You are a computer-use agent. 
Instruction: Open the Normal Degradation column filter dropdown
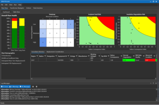pyautogui.click(x=134, y=56)
